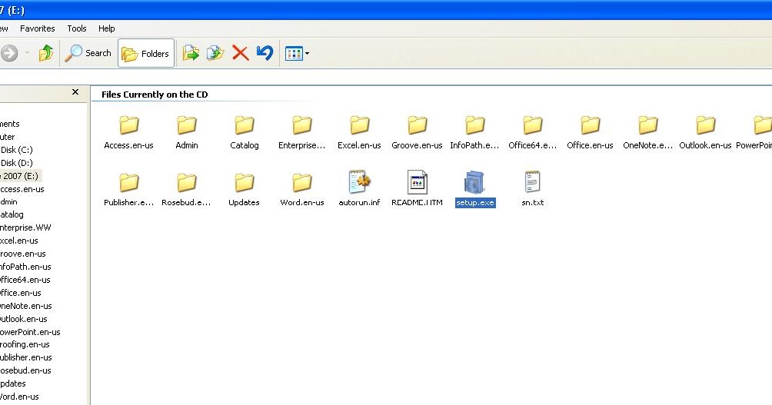Select the Catalog folder icon
772x405 pixels.
(245, 125)
